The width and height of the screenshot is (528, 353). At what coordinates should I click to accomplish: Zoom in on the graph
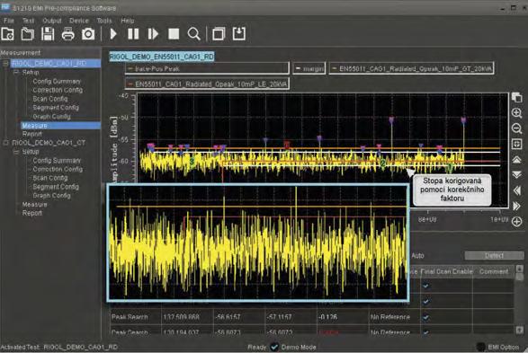click(517, 112)
